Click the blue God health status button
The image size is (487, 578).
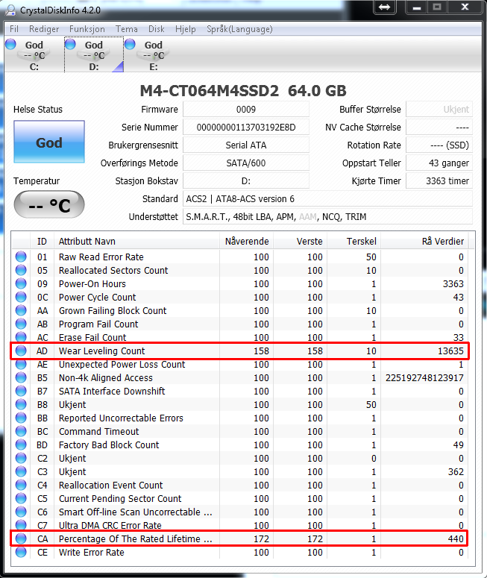pos(49,142)
